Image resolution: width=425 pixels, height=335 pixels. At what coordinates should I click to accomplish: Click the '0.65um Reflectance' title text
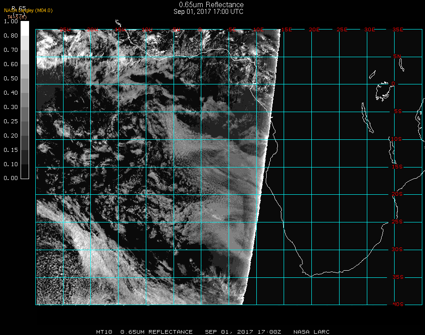click(211, 4)
